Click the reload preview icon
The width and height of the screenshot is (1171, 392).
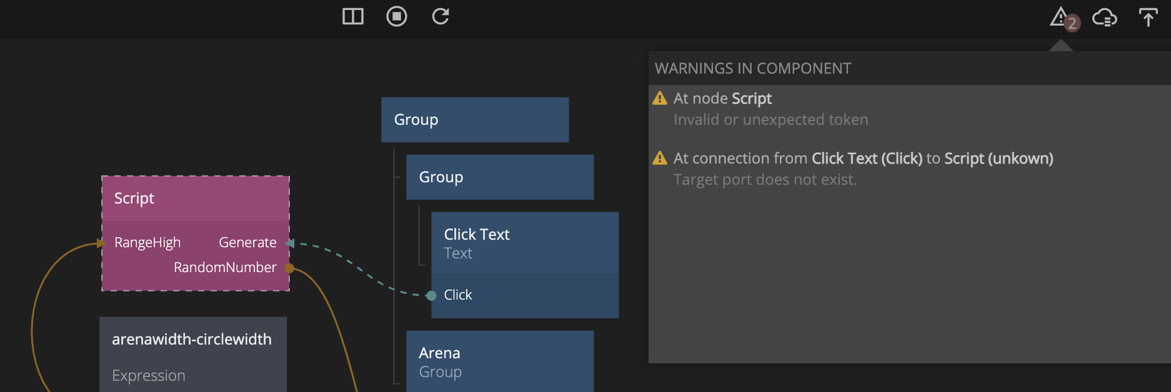coord(441,16)
